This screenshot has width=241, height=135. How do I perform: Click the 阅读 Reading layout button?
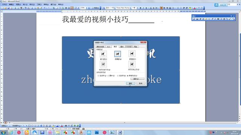[96, 8]
